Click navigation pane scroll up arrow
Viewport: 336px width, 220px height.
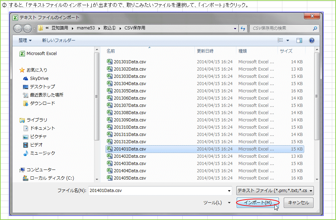97,50
